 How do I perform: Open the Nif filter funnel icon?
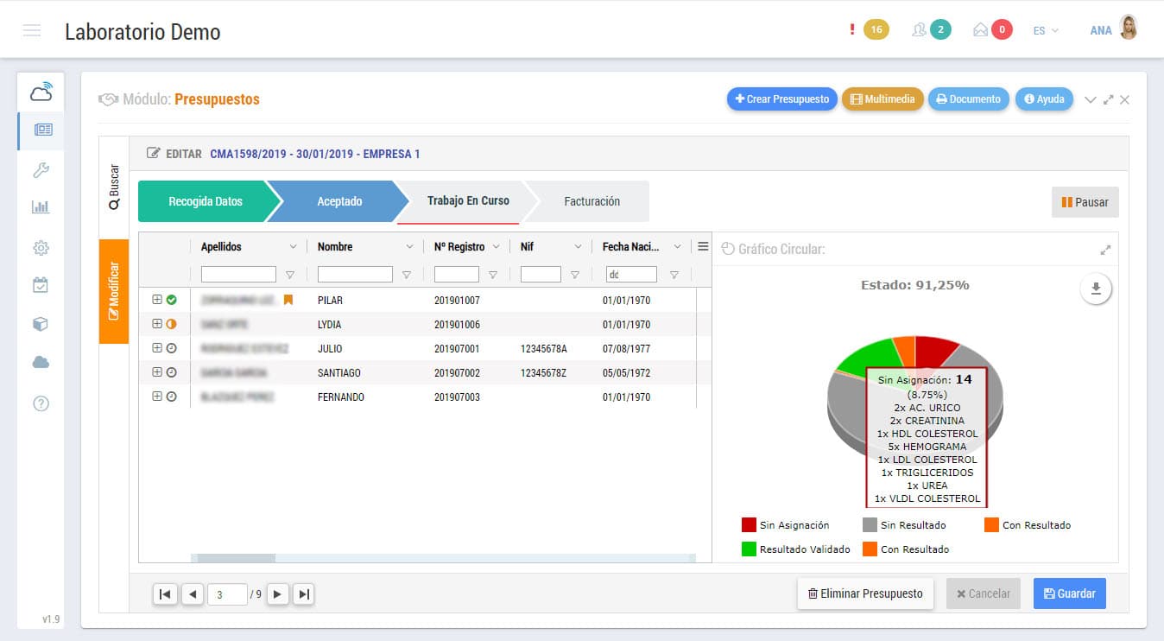pyautogui.click(x=575, y=276)
